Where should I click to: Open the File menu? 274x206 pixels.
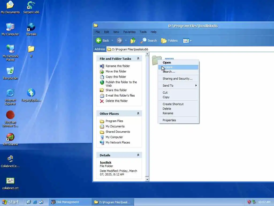click(x=98, y=32)
